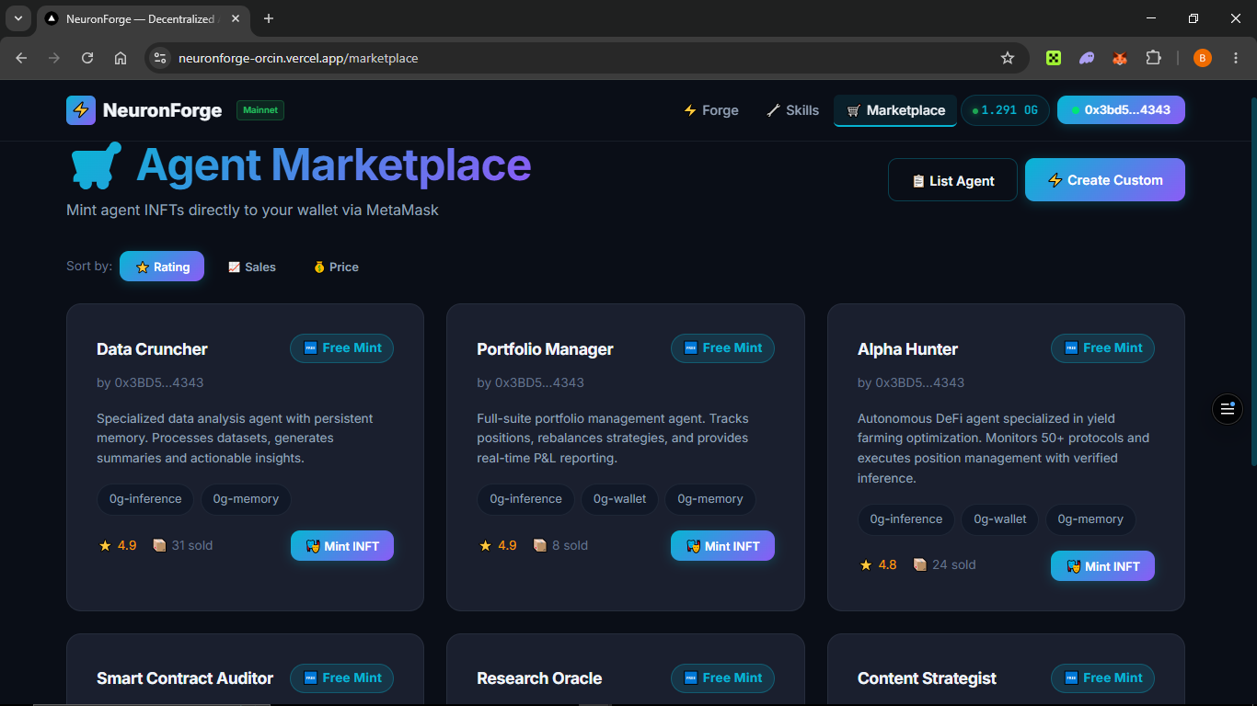Viewport: 1257px width, 706px height.
Task: Select 0g-memory tag on Alpha Hunter
Action: point(1090,519)
